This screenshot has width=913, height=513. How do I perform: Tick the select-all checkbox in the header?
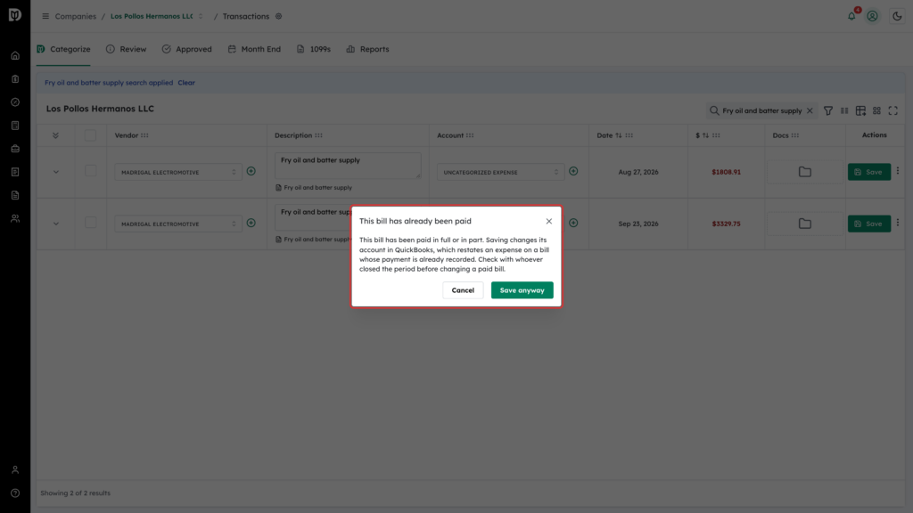90,135
